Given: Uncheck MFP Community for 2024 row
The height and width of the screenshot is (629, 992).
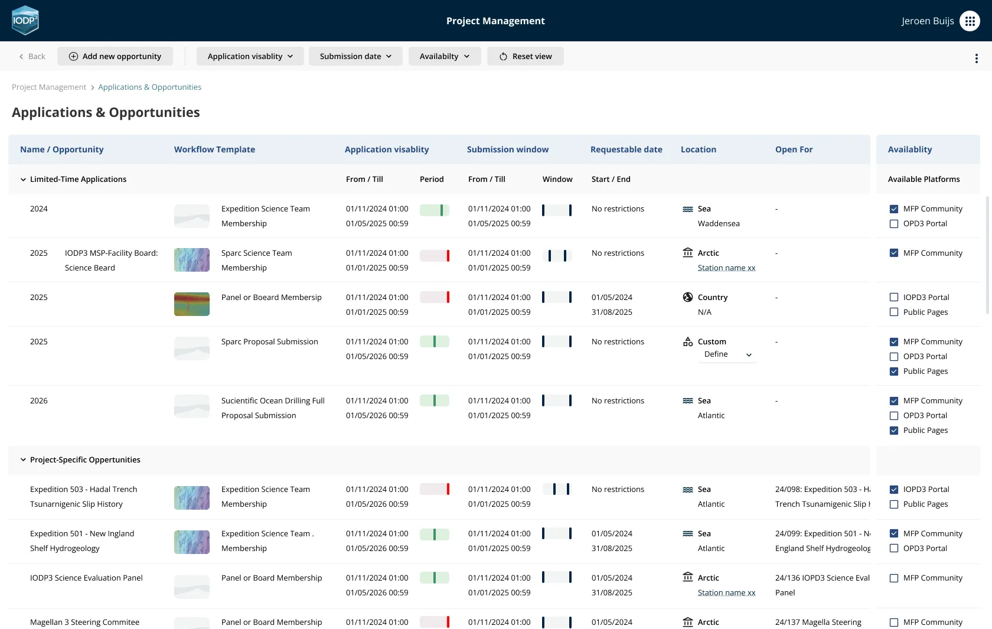Looking at the screenshot, I should click(x=893, y=209).
